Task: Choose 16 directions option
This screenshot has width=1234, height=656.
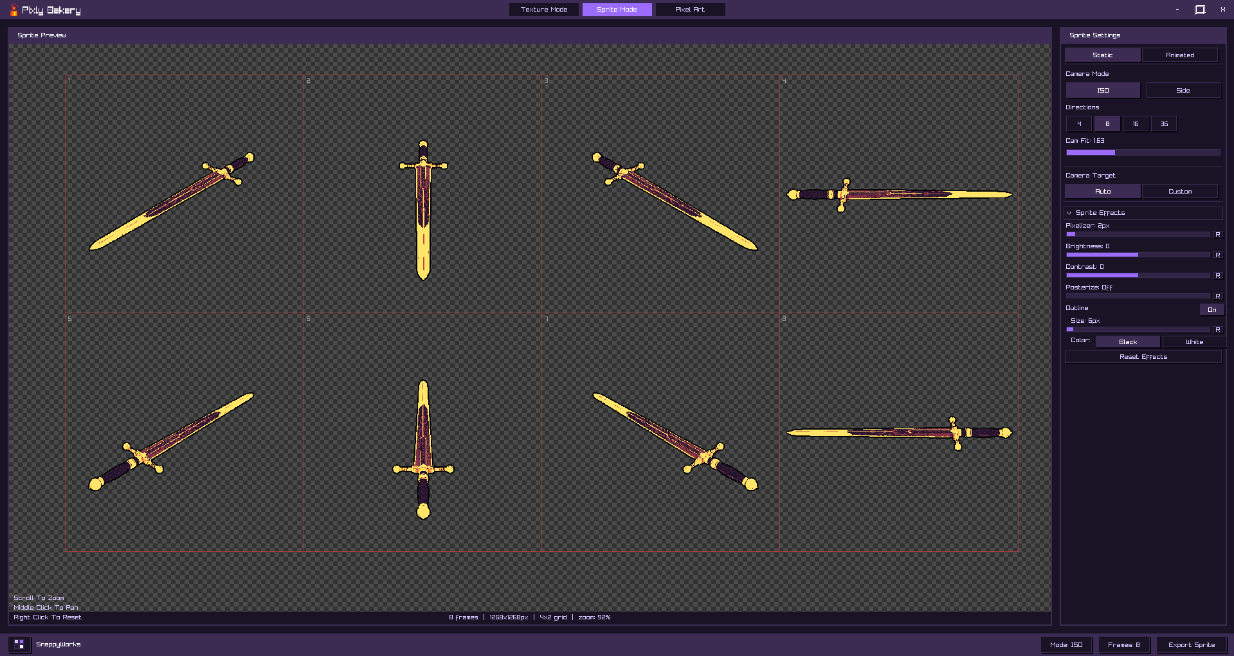Action: (1136, 124)
